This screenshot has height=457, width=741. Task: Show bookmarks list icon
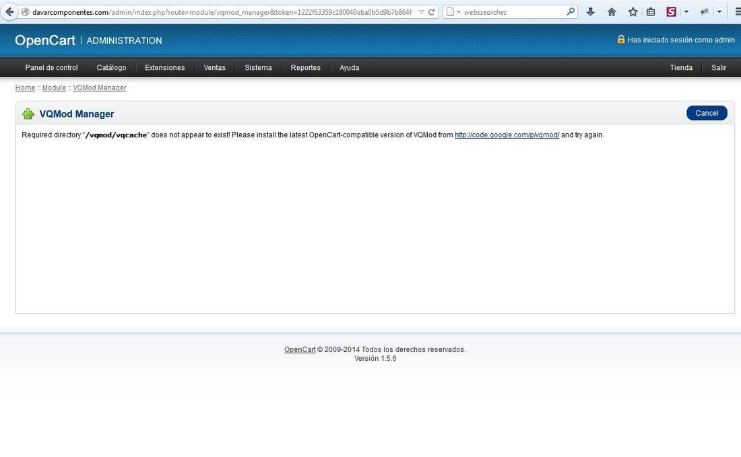tap(651, 12)
